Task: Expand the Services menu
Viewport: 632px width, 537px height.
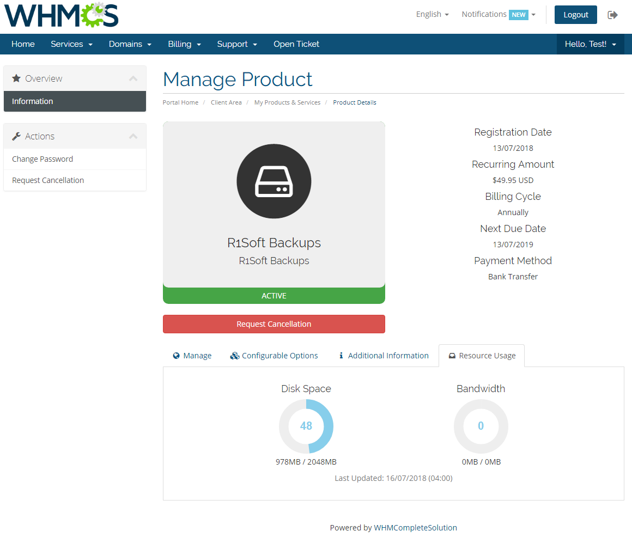Action: click(71, 44)
